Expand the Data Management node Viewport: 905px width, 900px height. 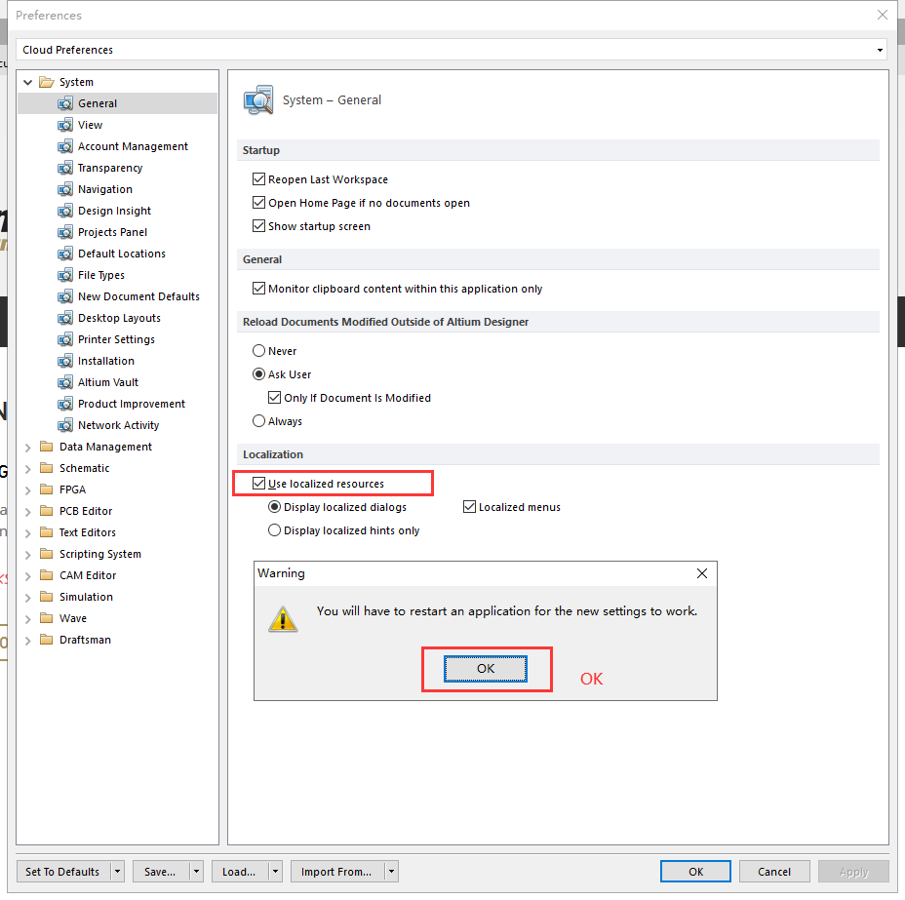click(x=27, y=448)
